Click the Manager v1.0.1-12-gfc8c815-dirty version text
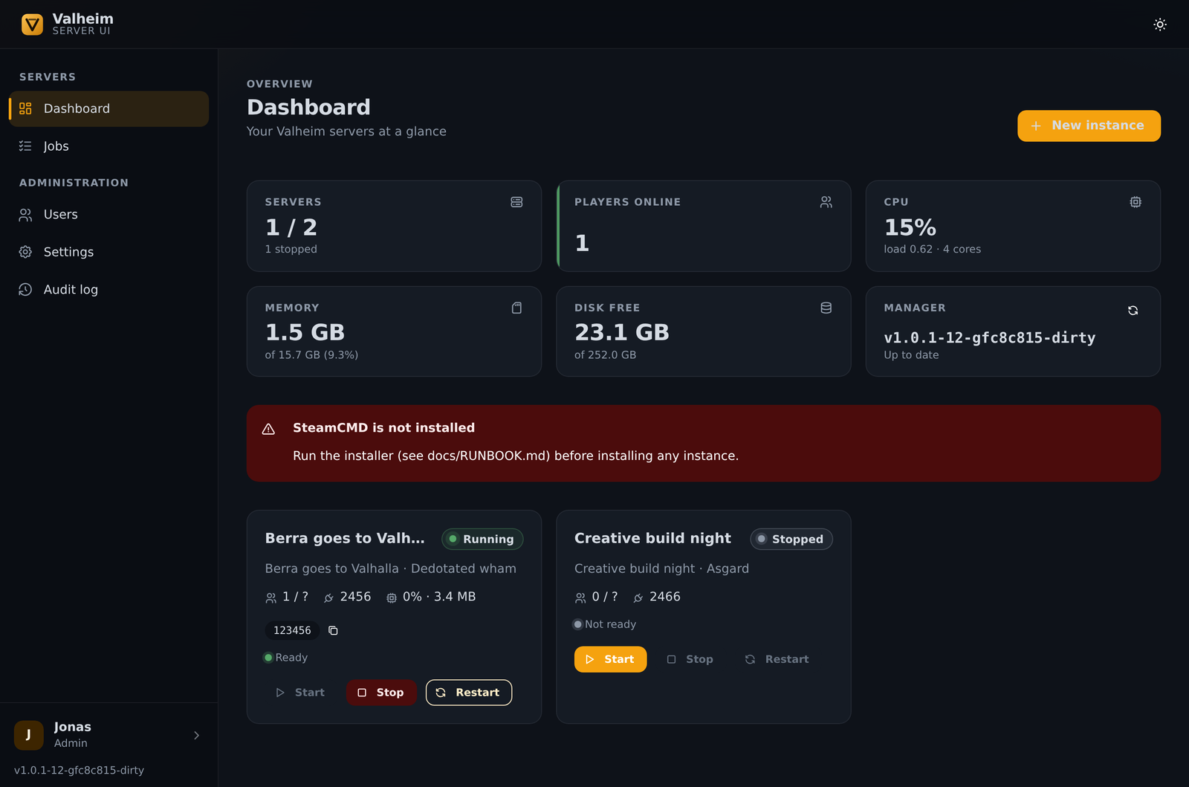 (x=990, y=337)
